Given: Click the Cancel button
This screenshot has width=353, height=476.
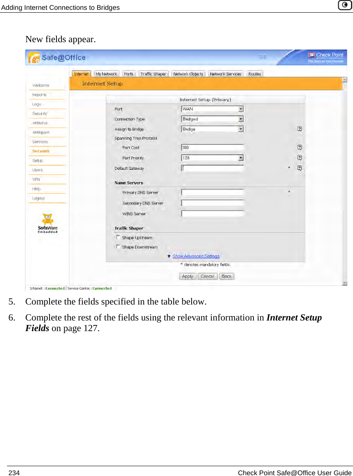Looking at the screenshot, I should (208, 276).
